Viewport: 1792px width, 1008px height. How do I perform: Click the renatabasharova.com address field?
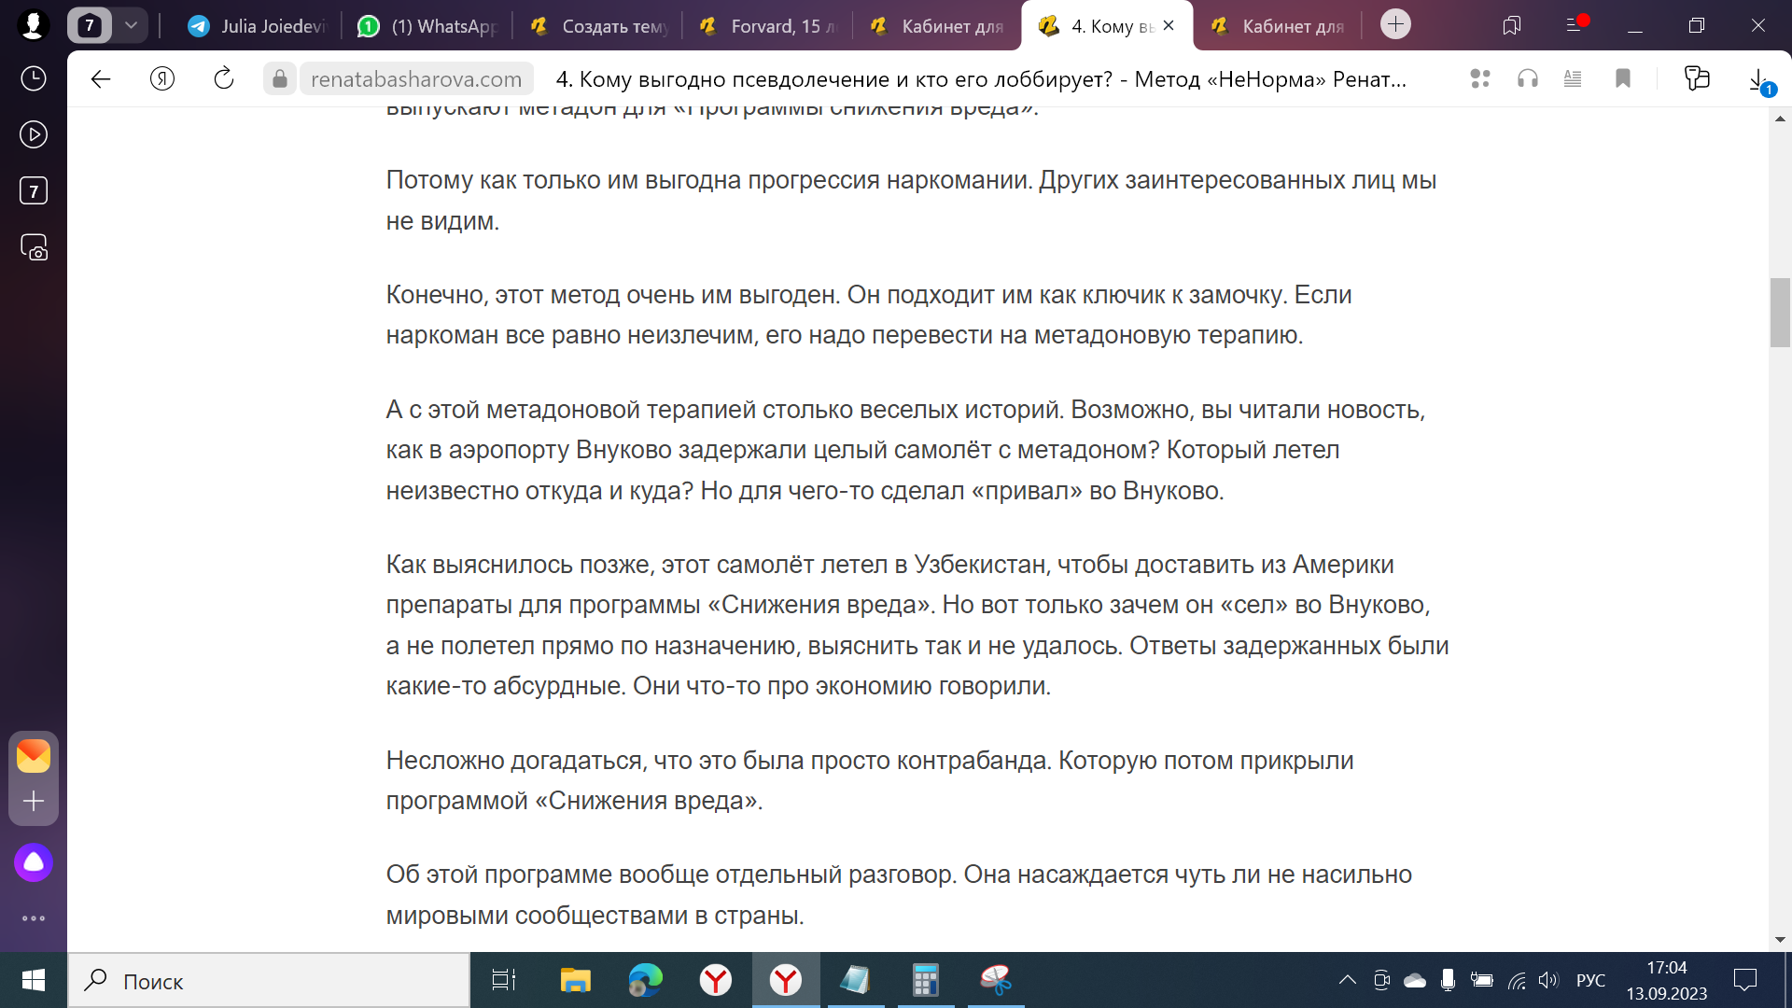(x=415, y=79)
